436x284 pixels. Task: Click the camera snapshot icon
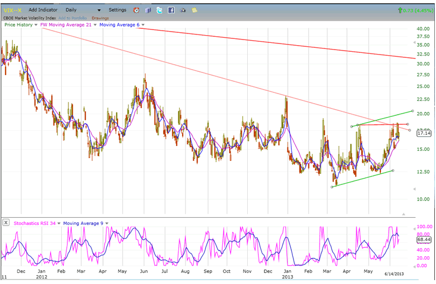pos(183,10)
